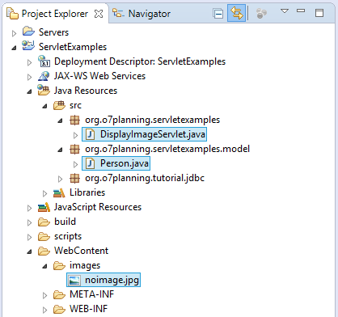Select the Java Resources icon
Image resolution: width=338 pixels, height=317 pixels.
(x=44, y=91)
